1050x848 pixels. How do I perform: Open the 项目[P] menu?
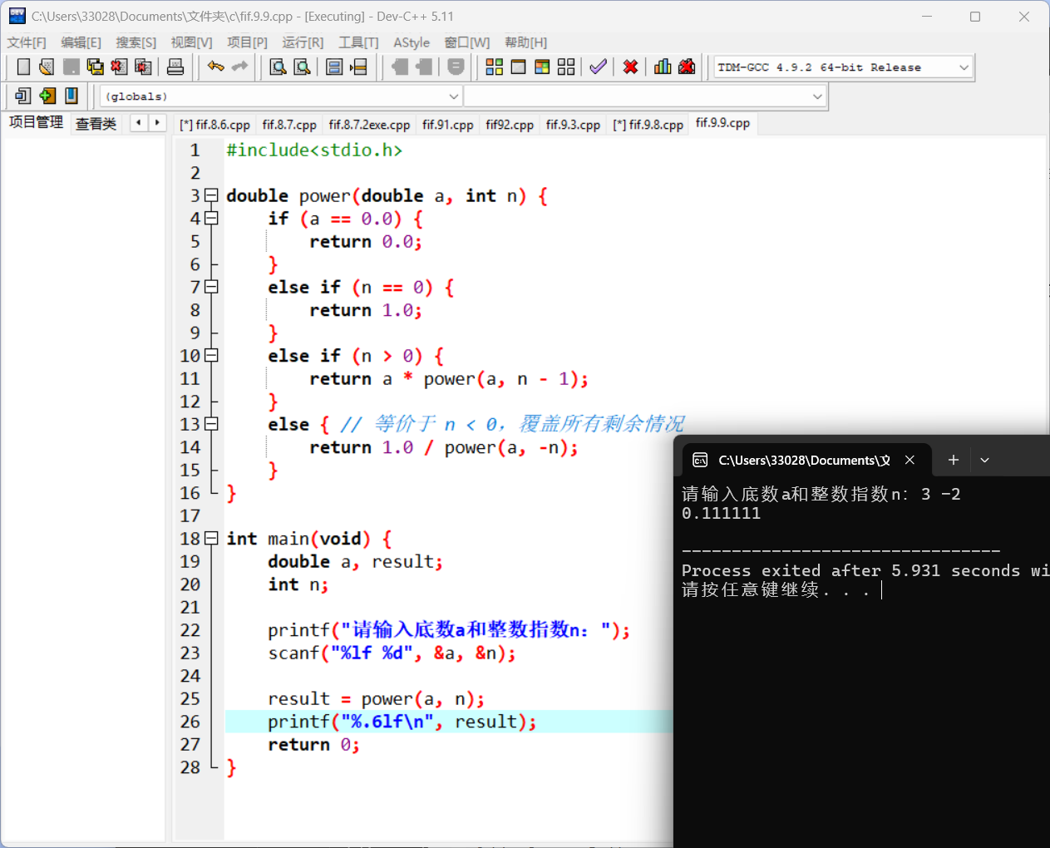coord(247,42)
